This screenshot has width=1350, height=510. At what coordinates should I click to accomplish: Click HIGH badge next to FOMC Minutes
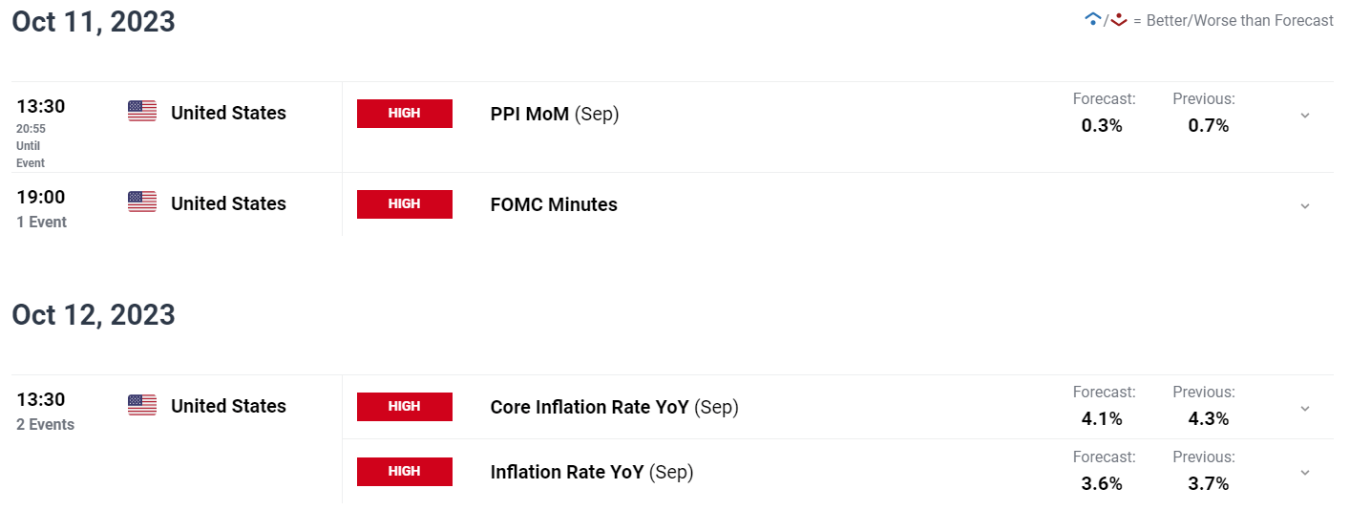point(405,203)
